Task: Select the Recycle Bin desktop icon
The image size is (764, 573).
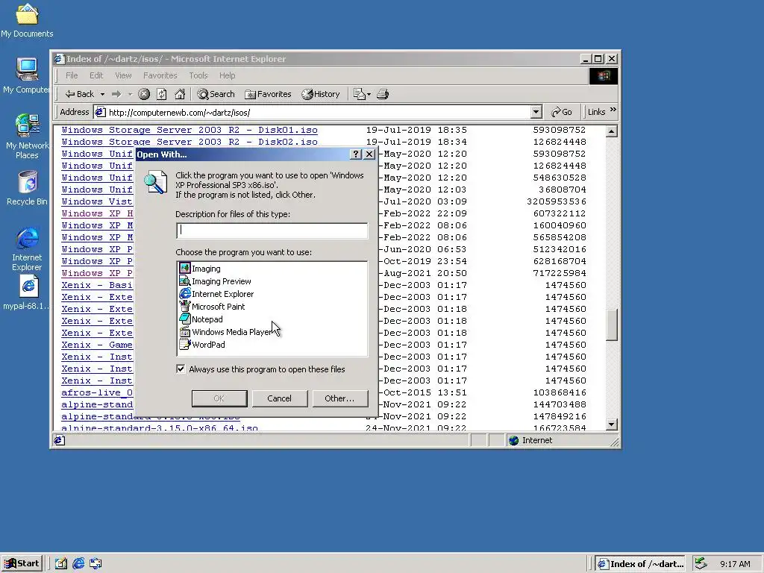Action: point(27,188)
